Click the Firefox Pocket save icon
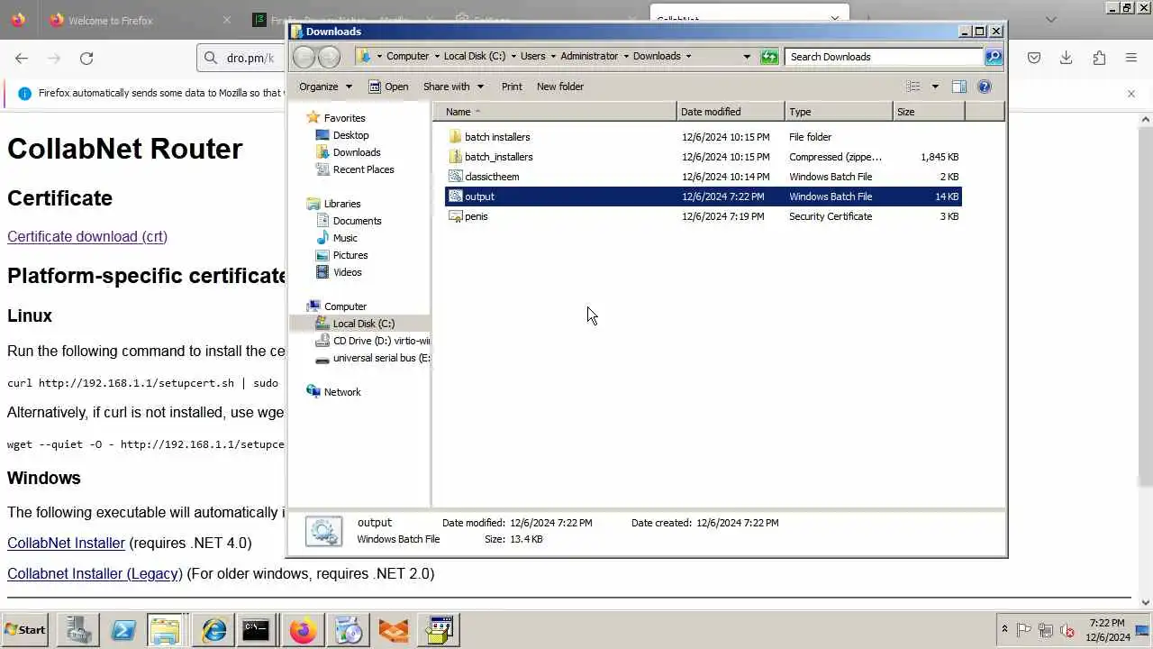The height and width of the screenshot is (649, 1153). (1034, 58)
